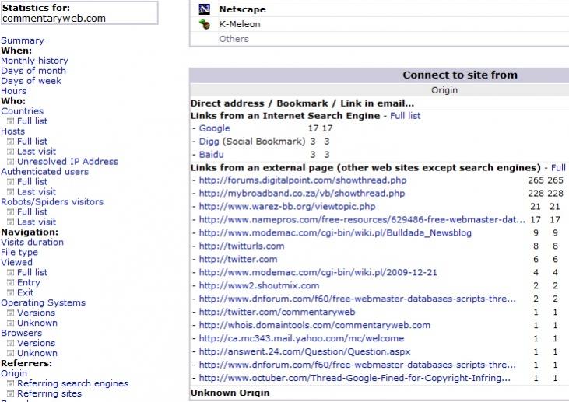This screenshot has width=569, height=402.
Task: Open the Google search engine link
Action: [215, 128]
